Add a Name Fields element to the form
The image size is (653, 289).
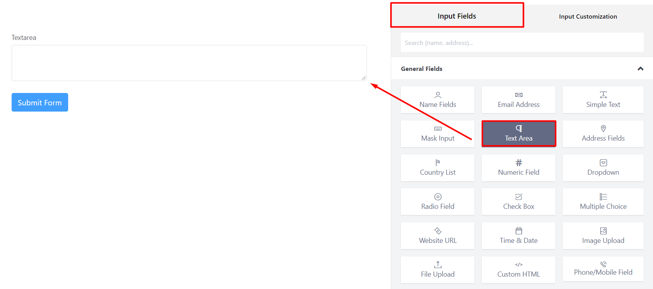tap(437, 100)
